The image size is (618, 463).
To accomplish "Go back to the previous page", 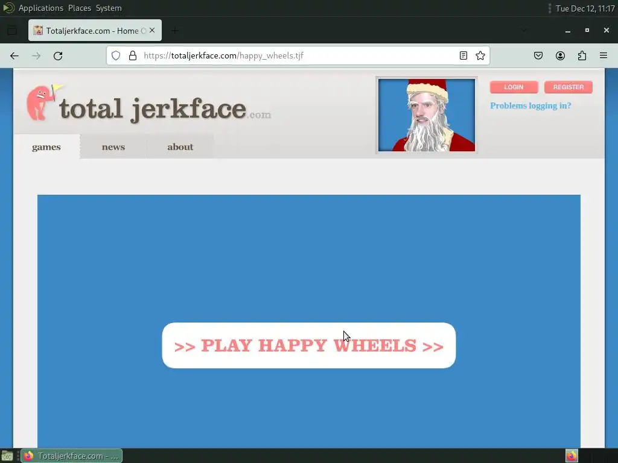I will pyautogui.click(x=14, y=56).
